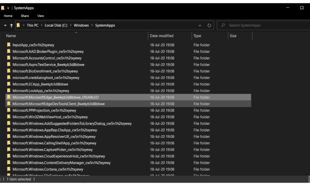Click the MicrosoftEdgeDevToolsClient folder icon
310x186 pixels.
[9, 103]
